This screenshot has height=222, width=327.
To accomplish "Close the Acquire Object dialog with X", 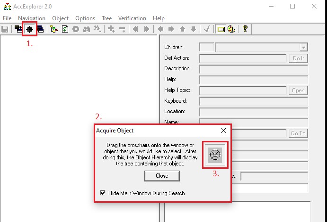I will coord(223,131).
